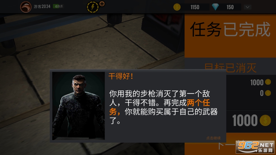Click the 目标已消灭 objective heading
Image resolution: width=276 pixels, height=155 pixels.
click(x=230, y=68)
